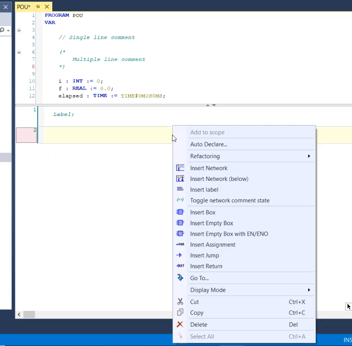The height and width of the screenshot is (346, 352).
Task: Delete the selected network via the menu
Action: tap(198, 324)
